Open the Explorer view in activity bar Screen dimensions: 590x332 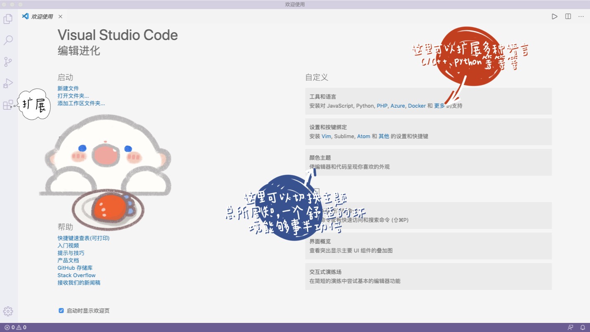click(8, 19)
